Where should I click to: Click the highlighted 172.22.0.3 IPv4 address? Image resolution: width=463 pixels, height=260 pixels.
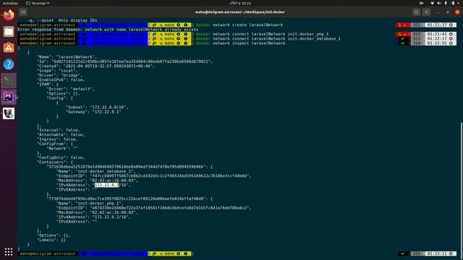[106, 185]
